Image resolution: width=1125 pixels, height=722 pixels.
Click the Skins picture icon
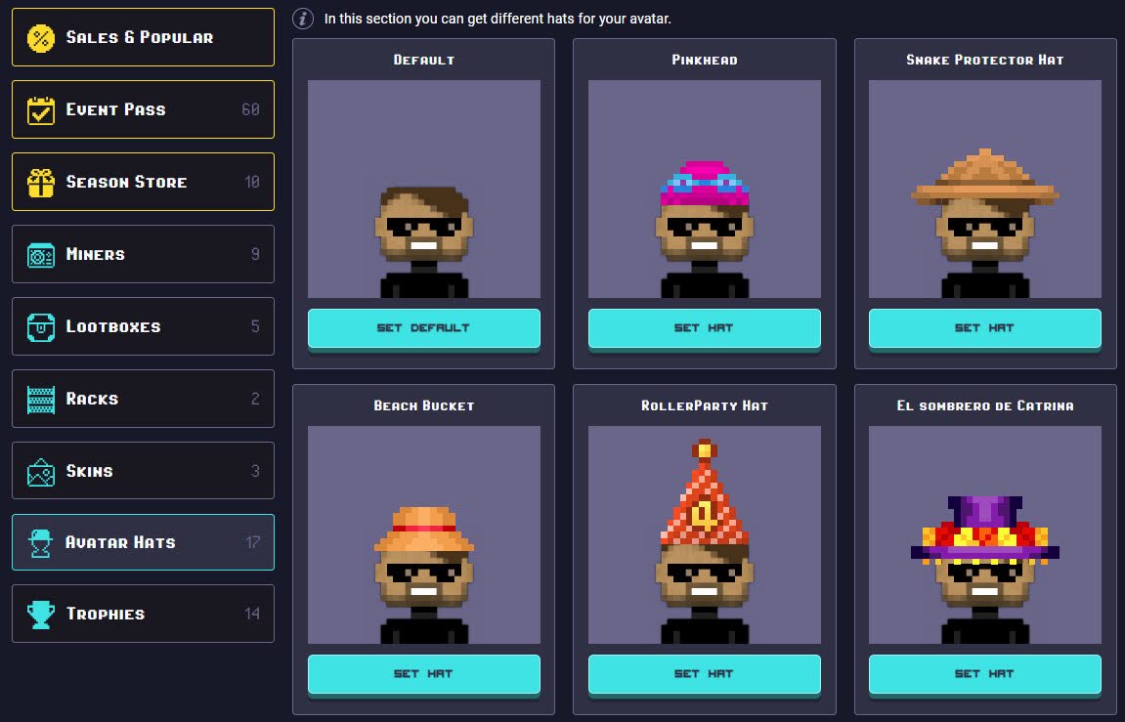pos(41,472)
